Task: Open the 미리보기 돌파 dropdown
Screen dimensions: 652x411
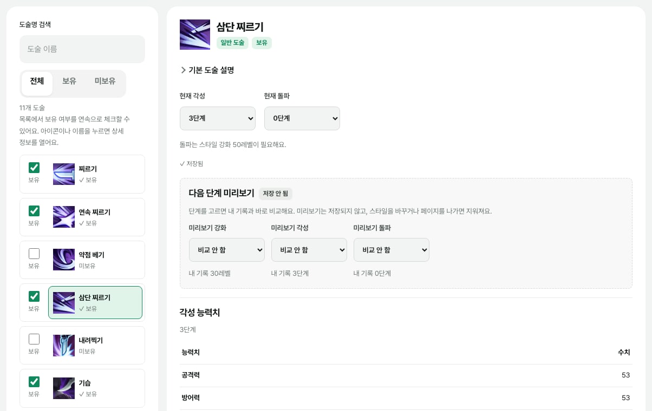Action: (x=392, y=250)
